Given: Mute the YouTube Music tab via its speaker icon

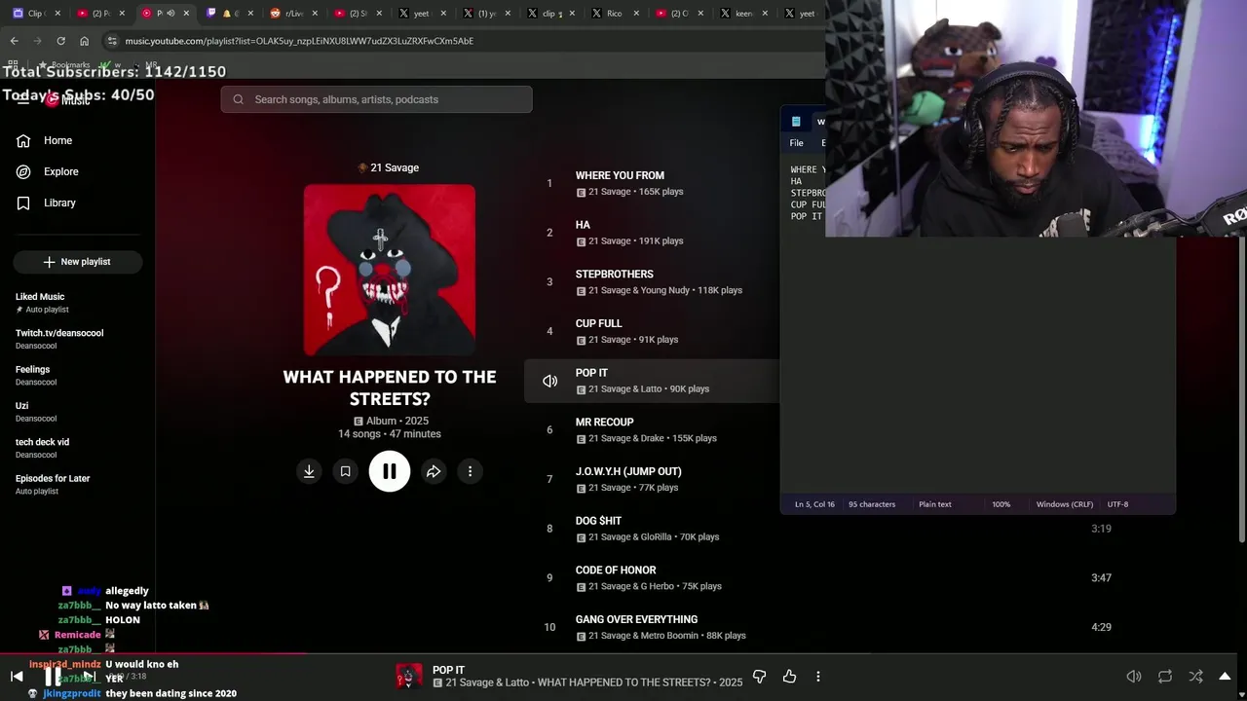Looking at the screenshot, I should point(171,13).
